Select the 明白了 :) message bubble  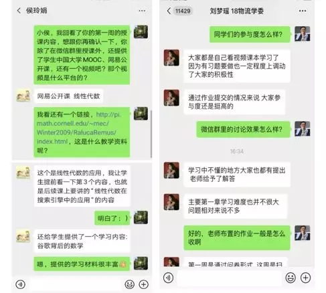point(112,218)
